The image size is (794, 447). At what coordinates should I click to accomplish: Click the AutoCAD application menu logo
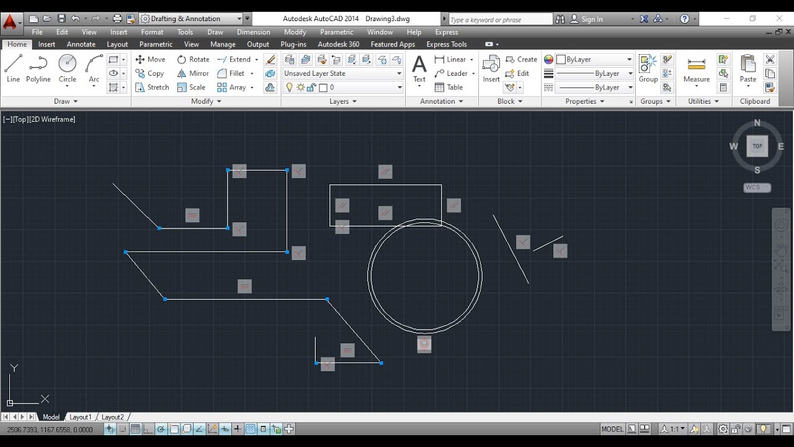pos(10,23)
